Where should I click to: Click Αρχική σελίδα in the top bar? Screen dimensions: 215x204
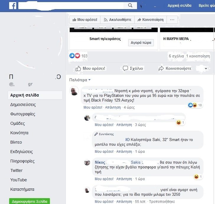pyautogui.click(x=180, y=6)
